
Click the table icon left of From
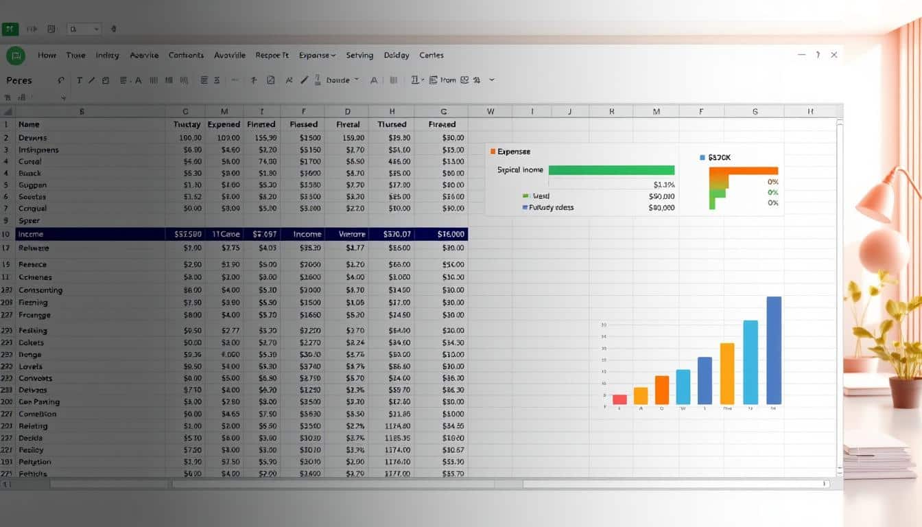click(x=433, y=80)
